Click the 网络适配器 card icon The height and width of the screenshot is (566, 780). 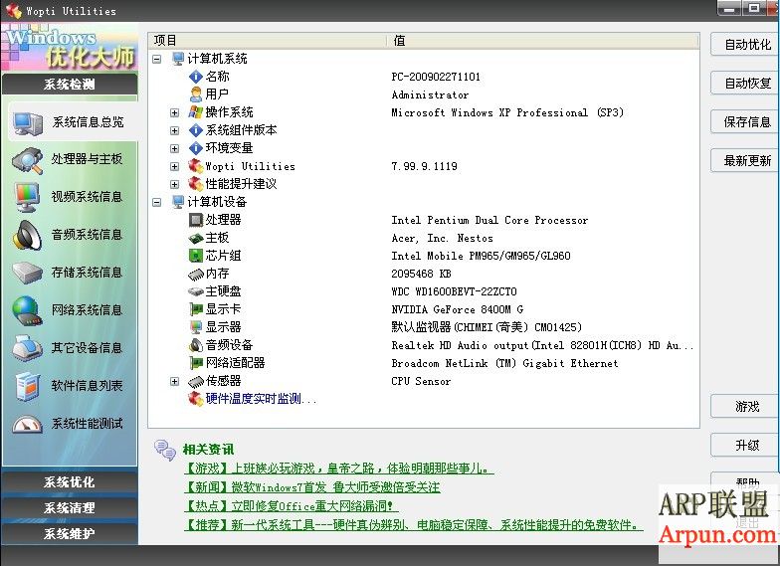coord(196,363)
